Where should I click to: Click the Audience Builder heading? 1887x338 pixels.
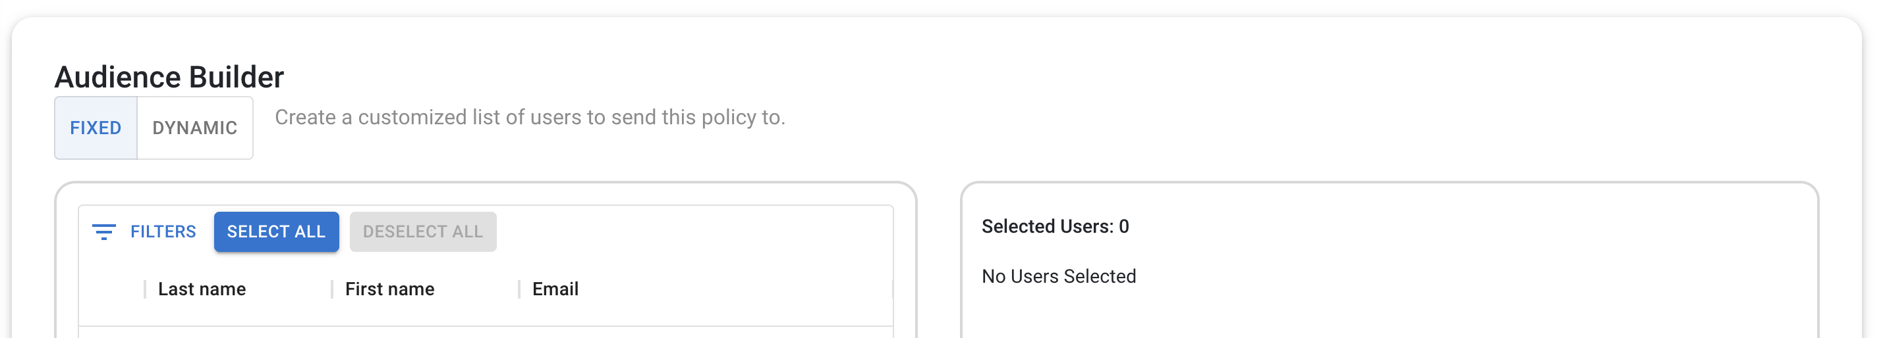click(169, 77)
